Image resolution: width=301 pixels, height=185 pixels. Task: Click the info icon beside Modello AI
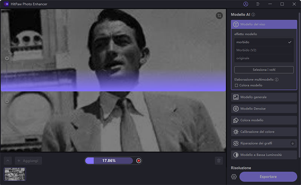click(x=253, y=15)
